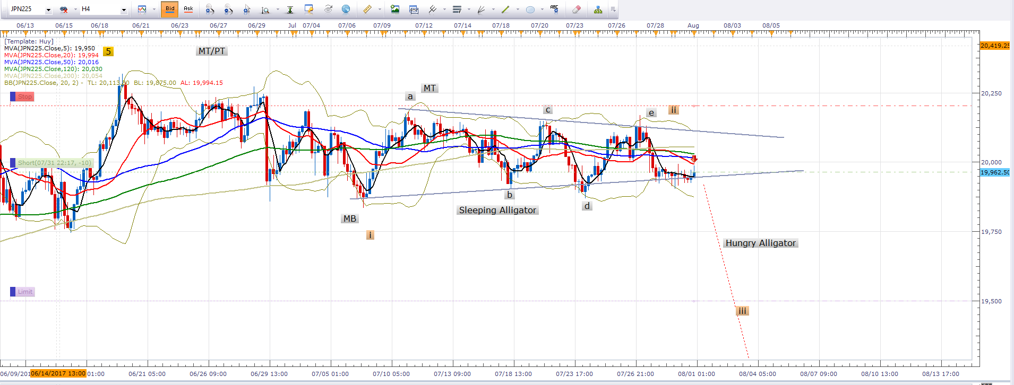Click the yellow 5 color label

108,51
